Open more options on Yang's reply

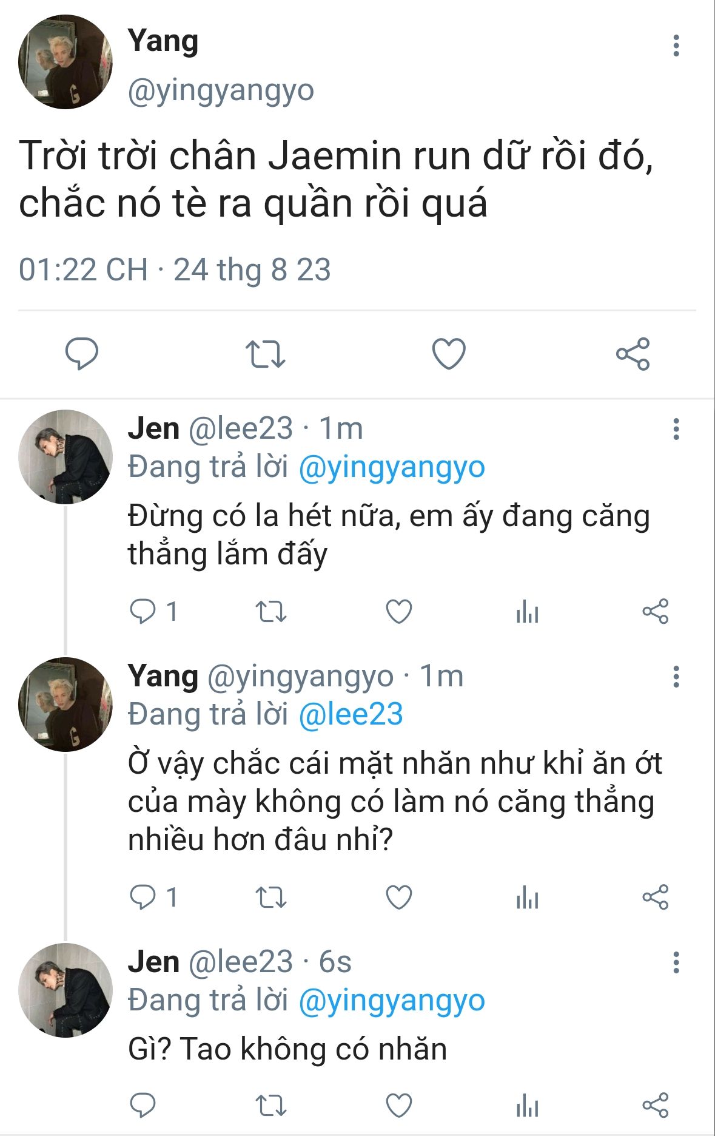tap(676, 677)
